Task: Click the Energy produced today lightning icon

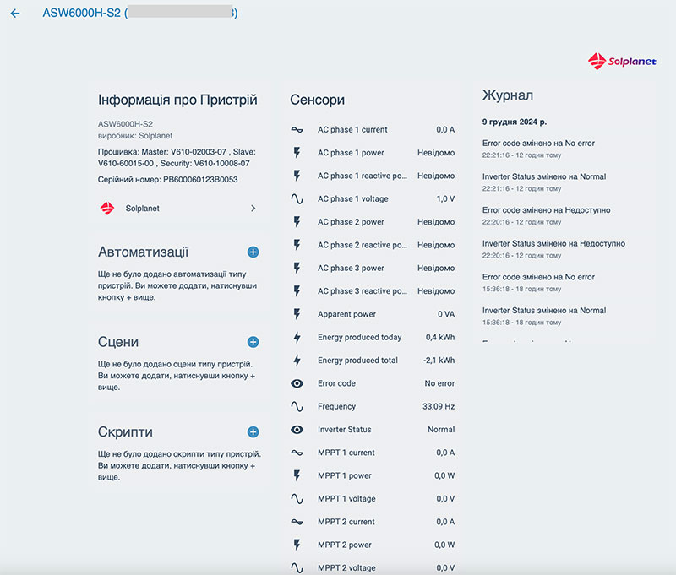Action: [297, 337]
